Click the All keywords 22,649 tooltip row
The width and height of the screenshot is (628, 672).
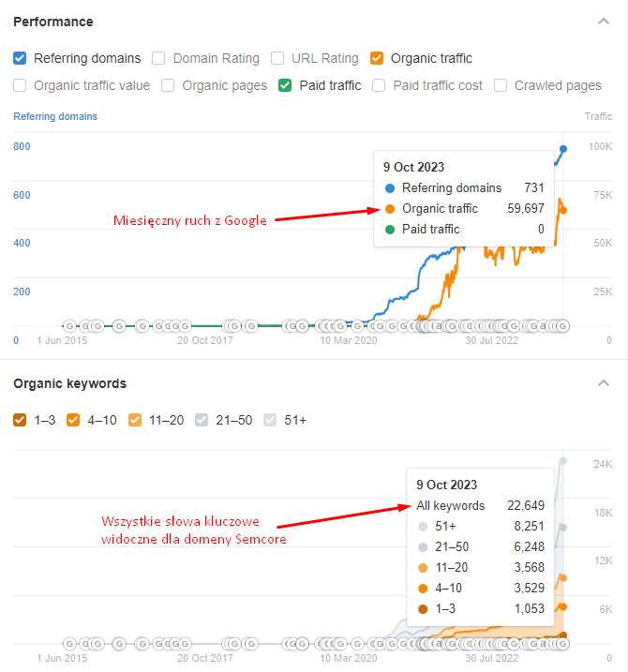point(481,506)
